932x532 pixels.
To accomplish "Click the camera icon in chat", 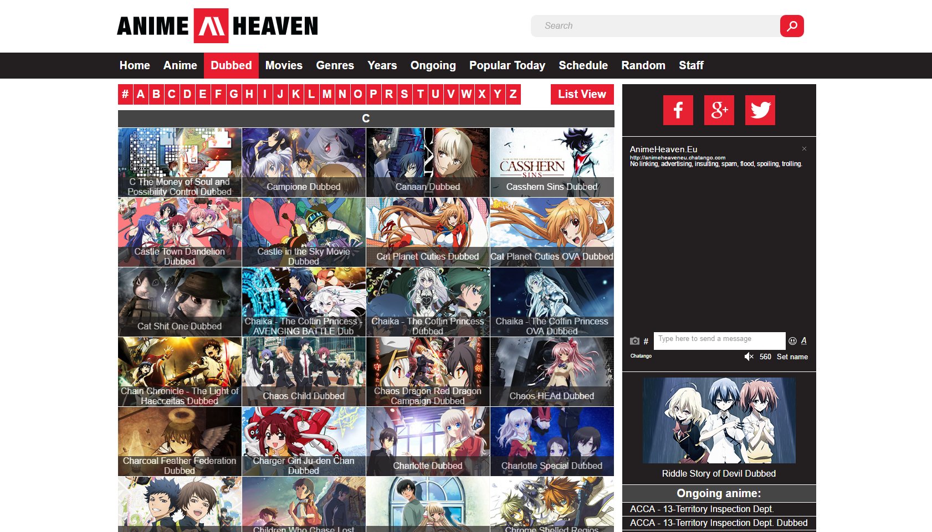I will [634, 341].
